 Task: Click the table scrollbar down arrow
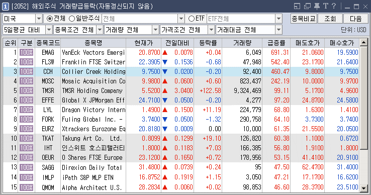coord(363,188)
